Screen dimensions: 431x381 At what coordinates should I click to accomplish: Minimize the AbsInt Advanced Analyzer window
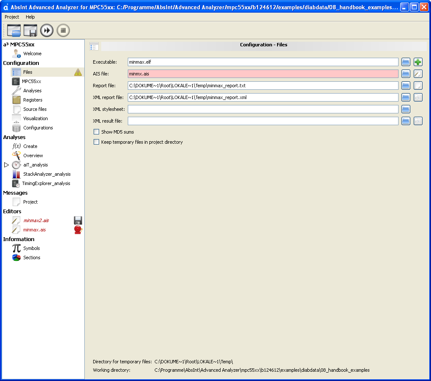tap(404, 7)
